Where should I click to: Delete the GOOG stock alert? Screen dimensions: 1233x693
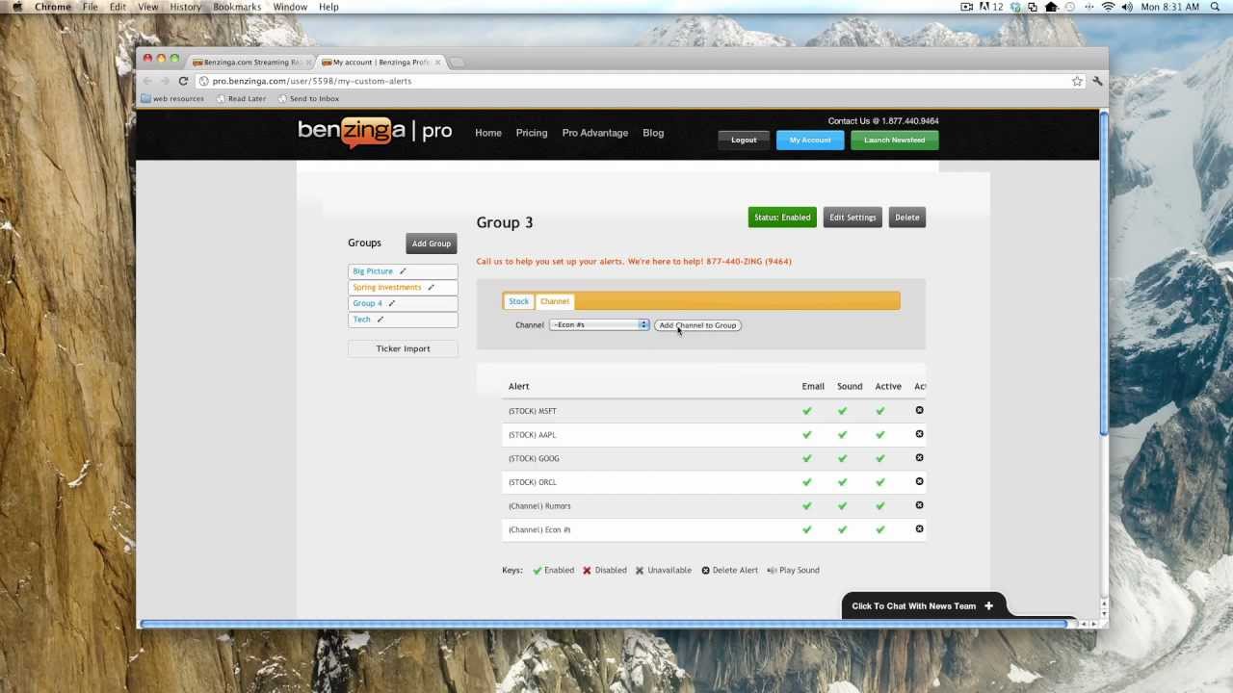coord(919,458)
